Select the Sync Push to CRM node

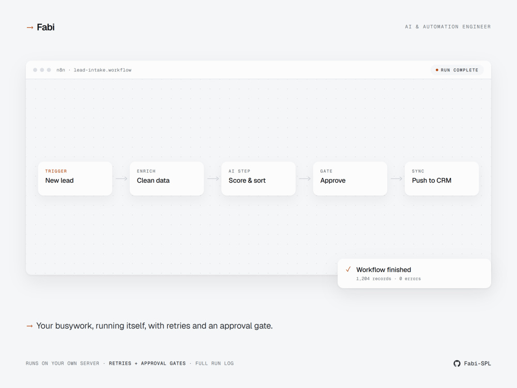pyautogui.click(x=442, y=178)
